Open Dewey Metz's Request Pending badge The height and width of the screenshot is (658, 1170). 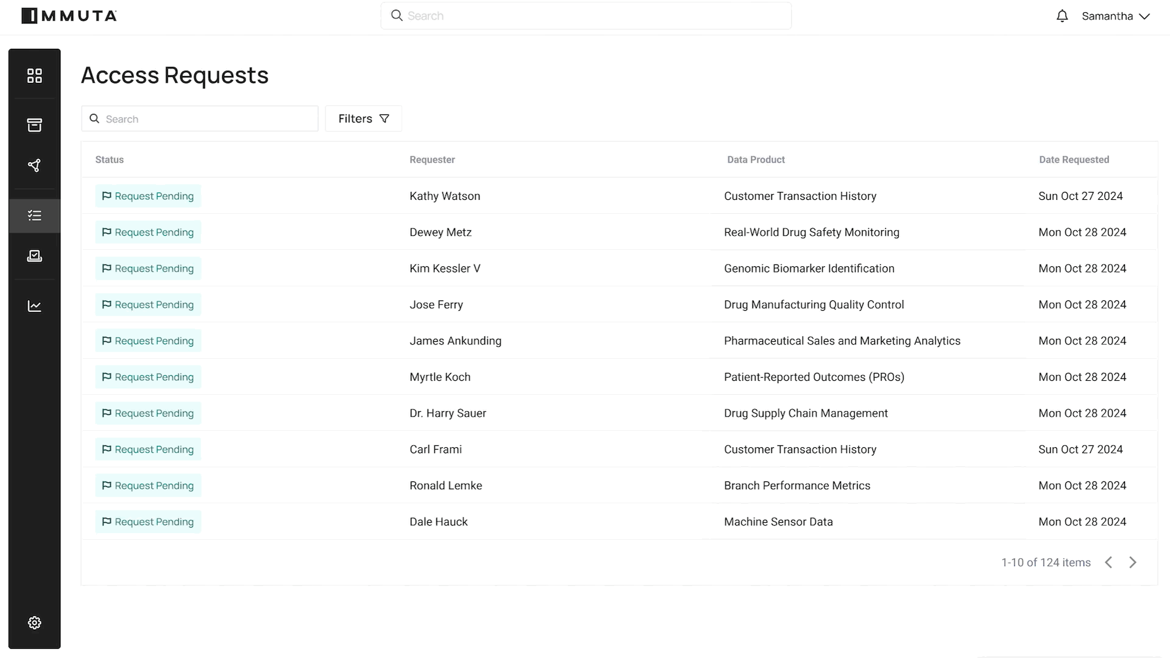coord(148,232)
